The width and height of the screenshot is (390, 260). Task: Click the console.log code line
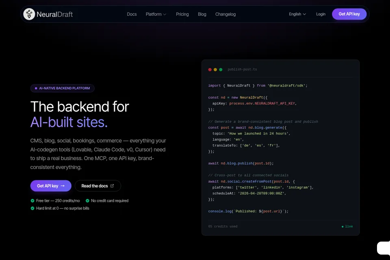(x=248, y=211)
